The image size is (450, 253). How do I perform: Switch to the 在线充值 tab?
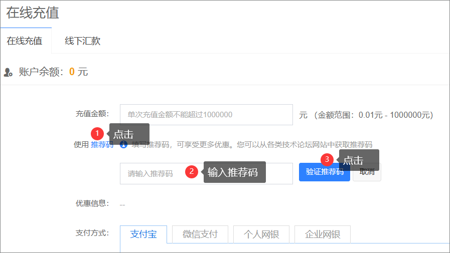click(x=25, y=41)
